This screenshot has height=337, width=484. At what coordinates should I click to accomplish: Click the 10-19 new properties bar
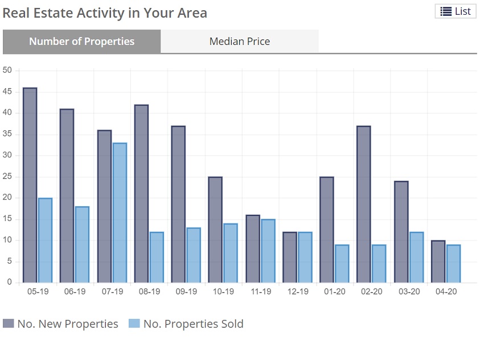coord(215,230)
